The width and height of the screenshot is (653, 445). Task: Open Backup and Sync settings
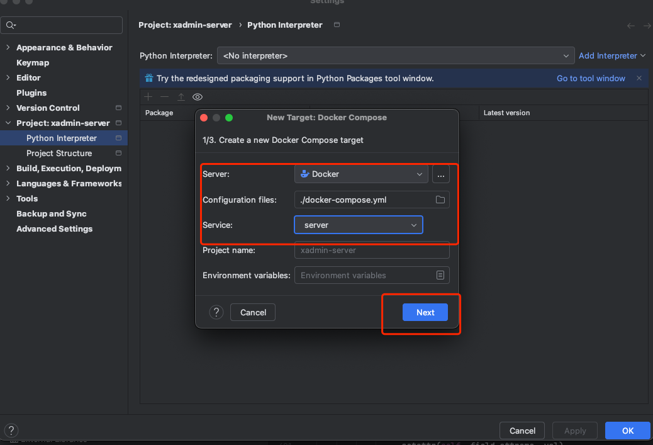[x=51, y=214]
